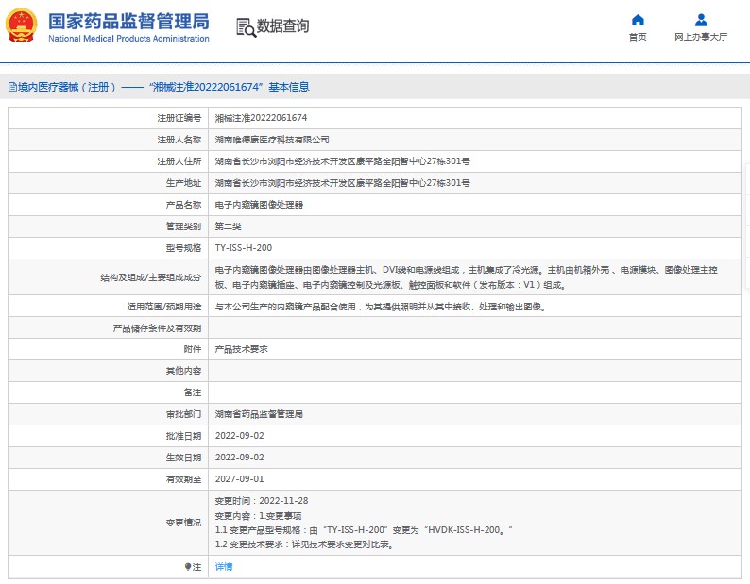750x584 pixels.
Task: Click the 有效期至 label cell
Action: (x=109, y=479)
